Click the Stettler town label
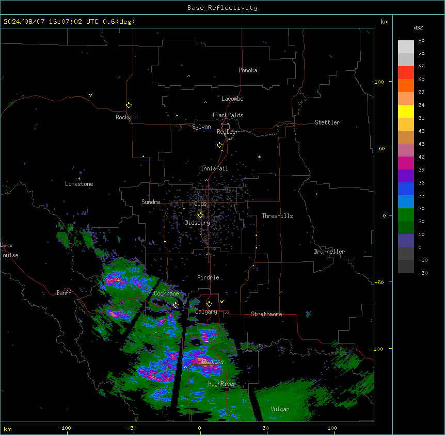The width and height of the screenshot is (445, 435). (327, 122)
